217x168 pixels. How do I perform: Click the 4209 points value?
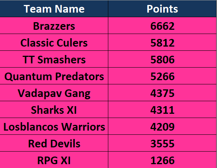(x=162, y=127)
